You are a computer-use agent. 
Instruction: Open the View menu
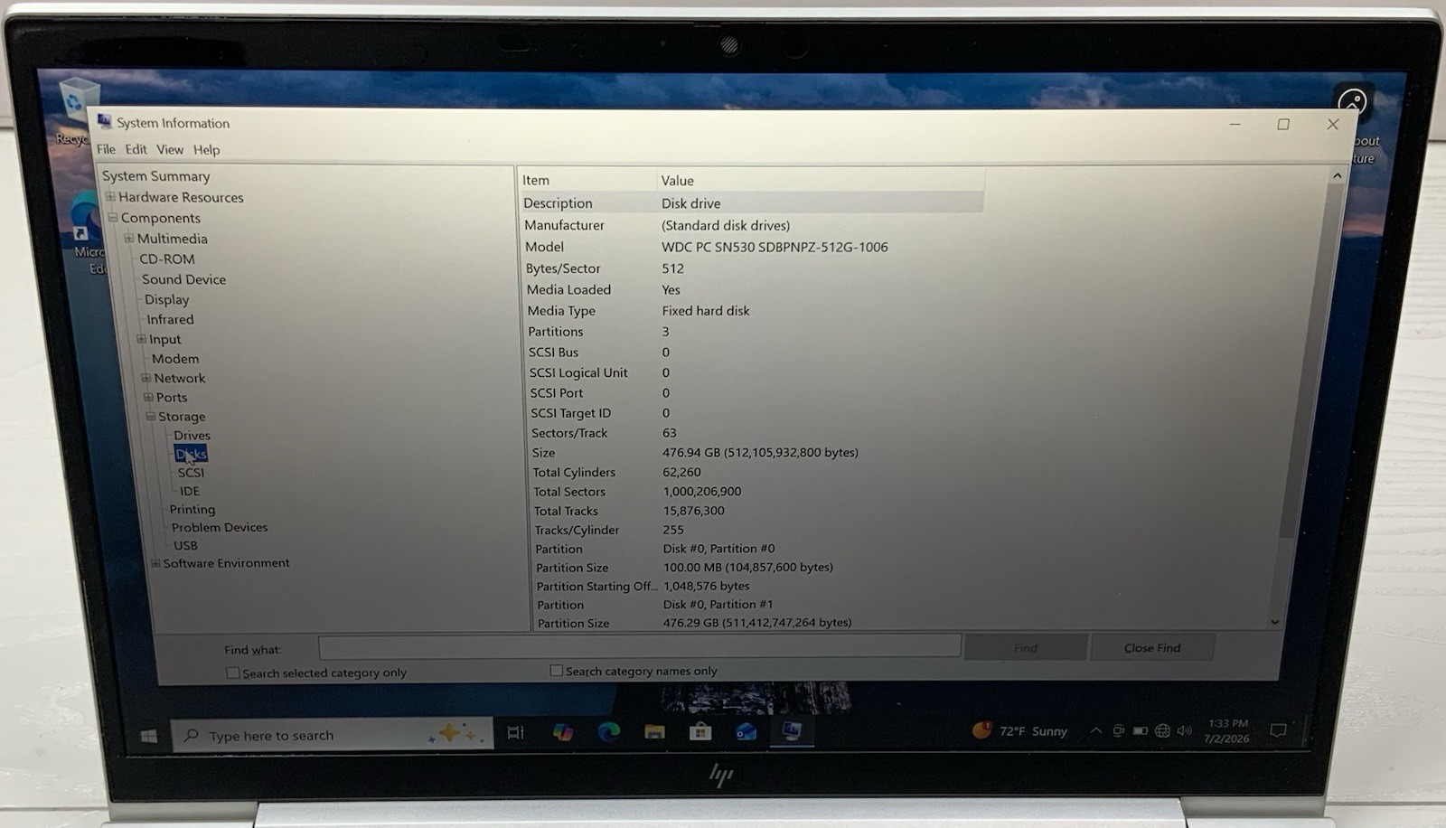(x=170, y=149)
